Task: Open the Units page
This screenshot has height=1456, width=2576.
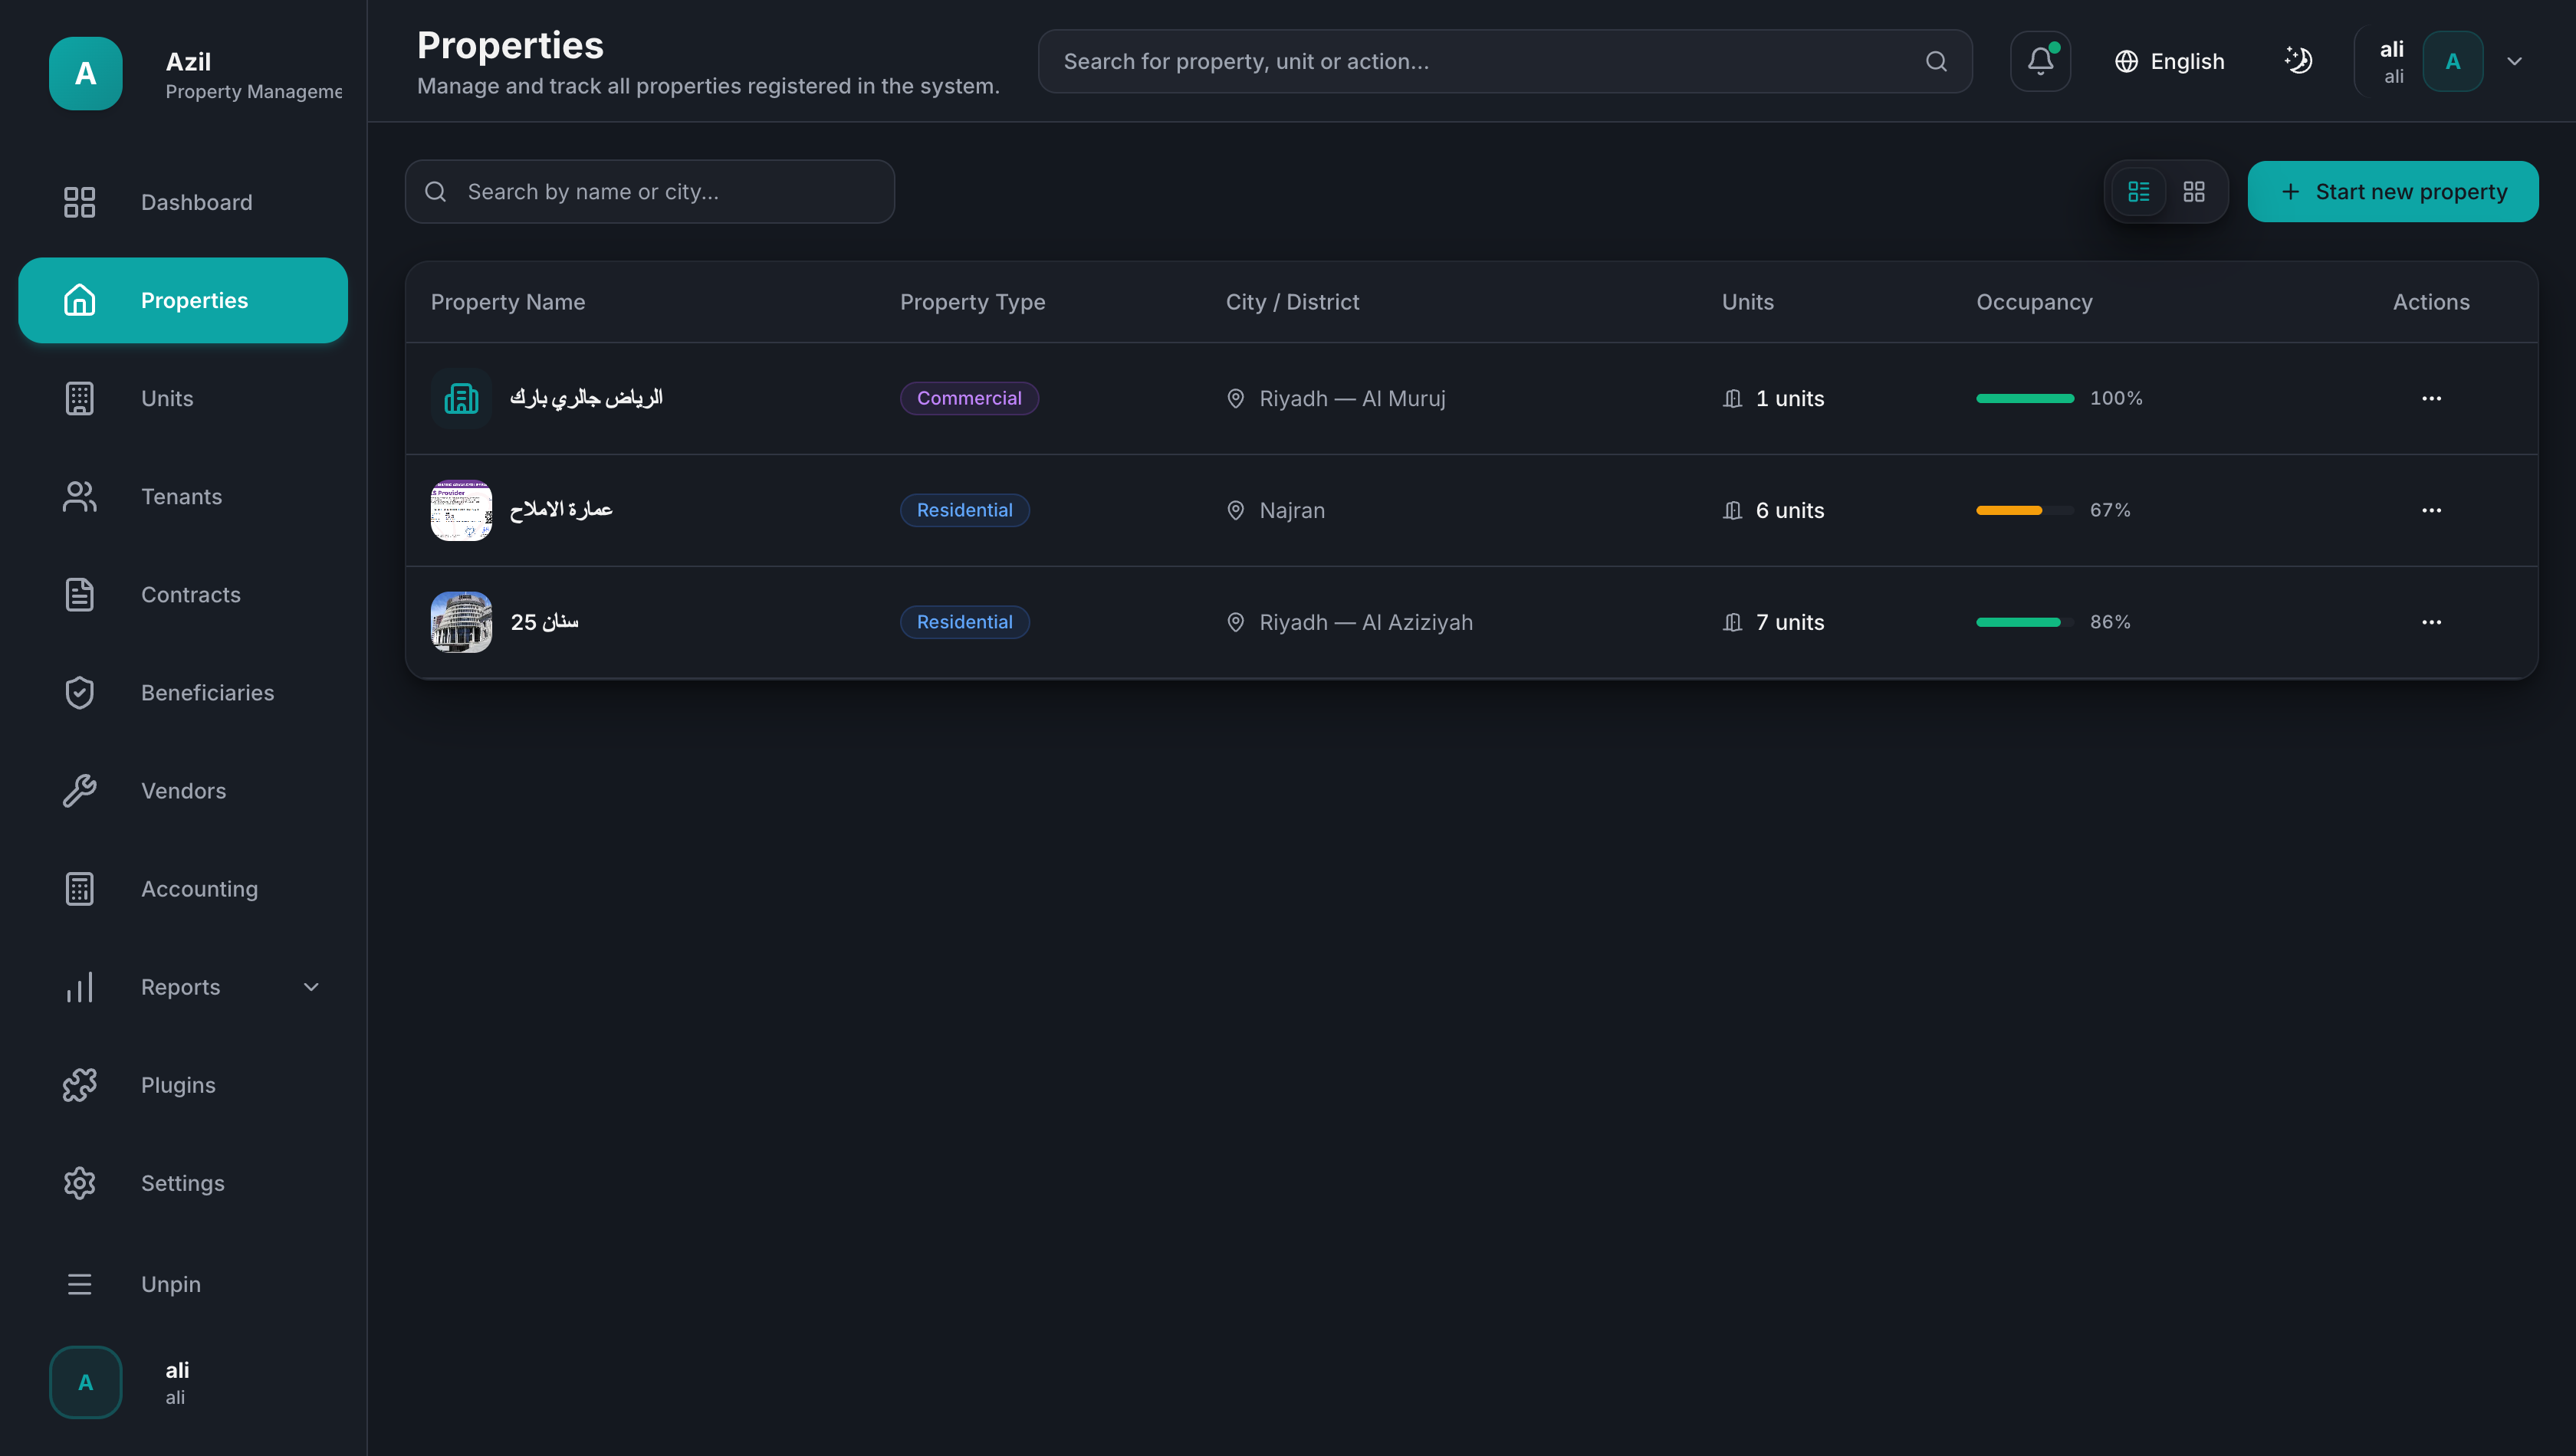Action: click(x=183, y=398)
